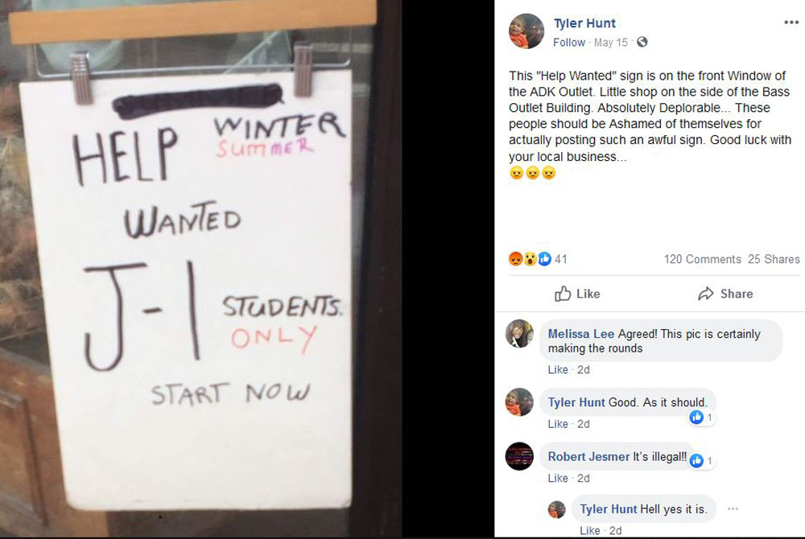The width and height of the screenshot is (805, 539).
Task: Open Melissa Lee's profile avatar
Action: coord(519,333)
